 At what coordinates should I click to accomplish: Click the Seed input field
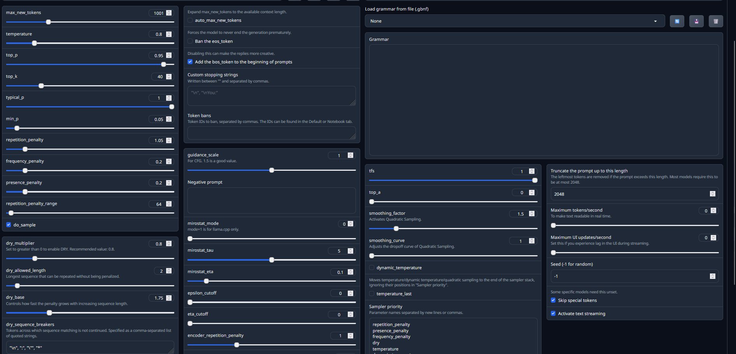[x=630, y=276]
